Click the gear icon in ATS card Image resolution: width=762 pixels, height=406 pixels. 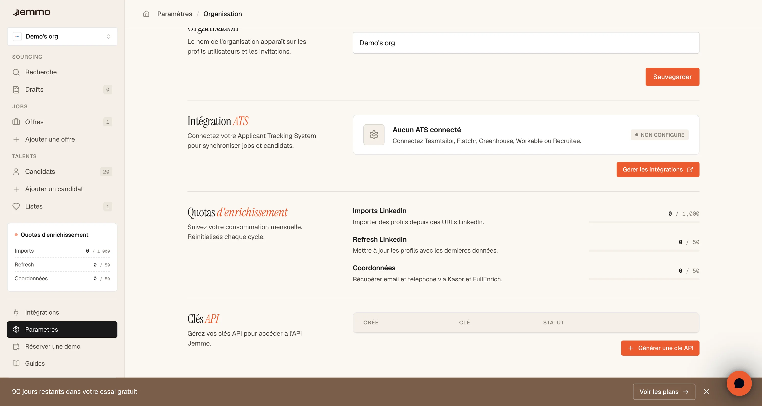374,135
